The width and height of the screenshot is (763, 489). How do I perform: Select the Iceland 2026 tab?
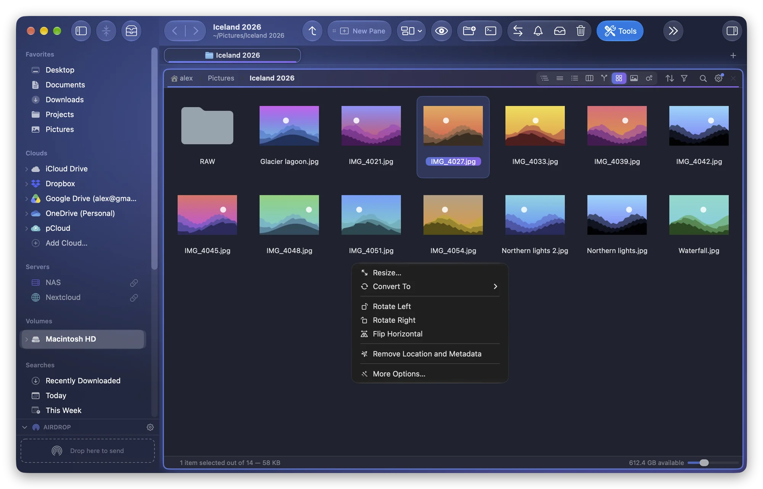pyautogui.click(x=232, y=55)
